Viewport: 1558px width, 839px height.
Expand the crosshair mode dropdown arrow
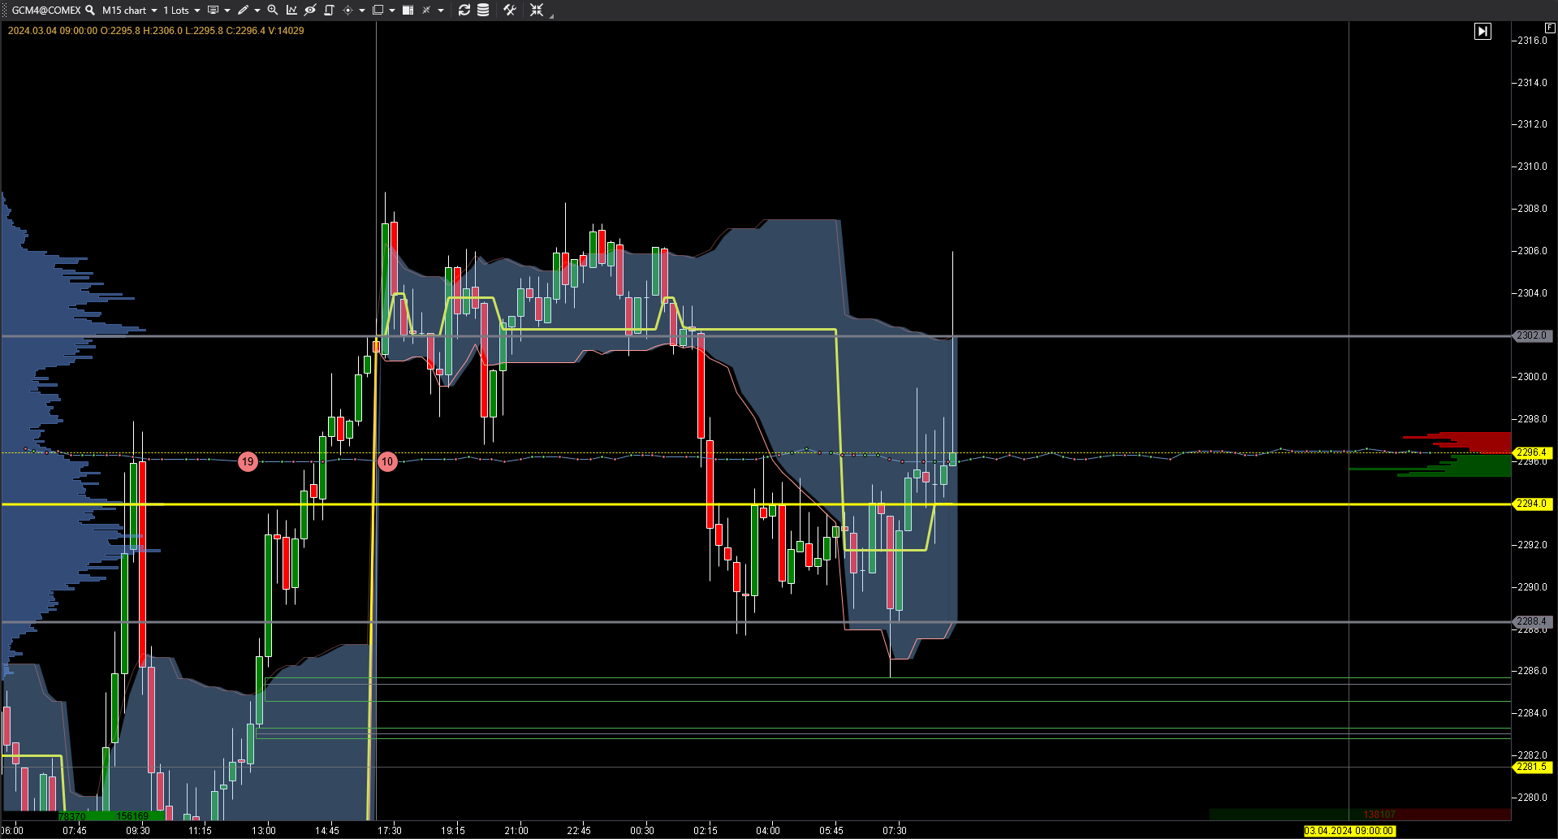(x=361, y=11)
